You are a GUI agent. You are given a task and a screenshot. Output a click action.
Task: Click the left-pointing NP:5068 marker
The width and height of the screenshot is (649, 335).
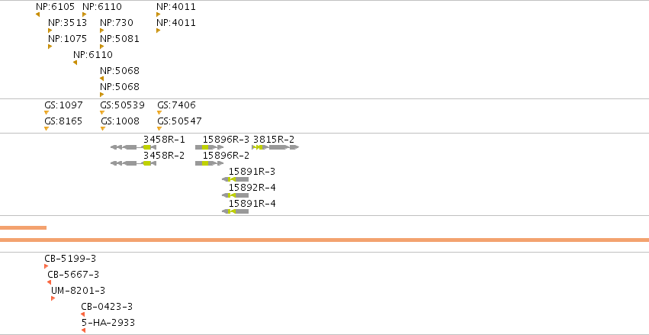102,79
